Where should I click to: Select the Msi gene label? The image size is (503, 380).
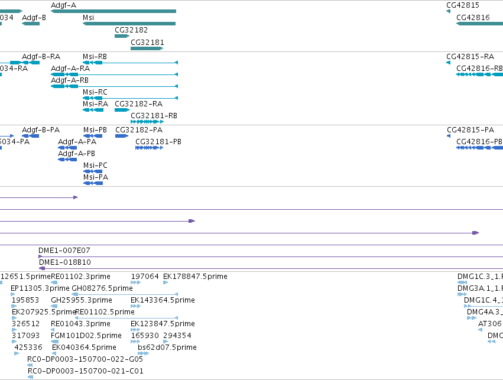point(88,18)
